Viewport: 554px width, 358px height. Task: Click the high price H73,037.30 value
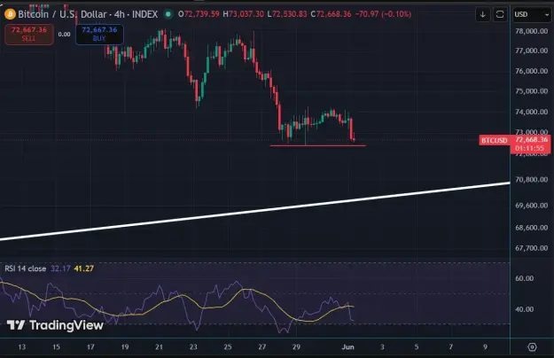point(243,14)
